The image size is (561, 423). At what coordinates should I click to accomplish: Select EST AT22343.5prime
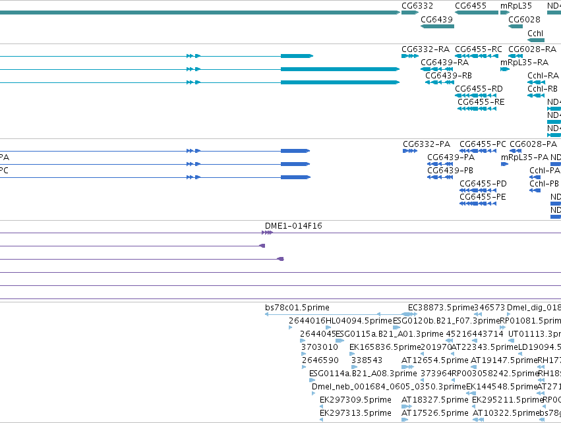pyautogui.click(x=485, y=347)
